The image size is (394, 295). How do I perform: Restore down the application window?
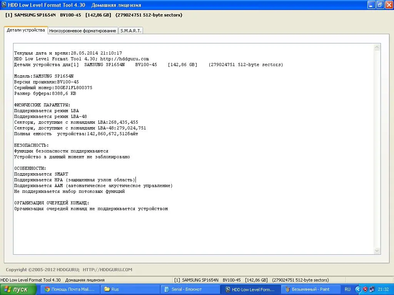(380, 5)
